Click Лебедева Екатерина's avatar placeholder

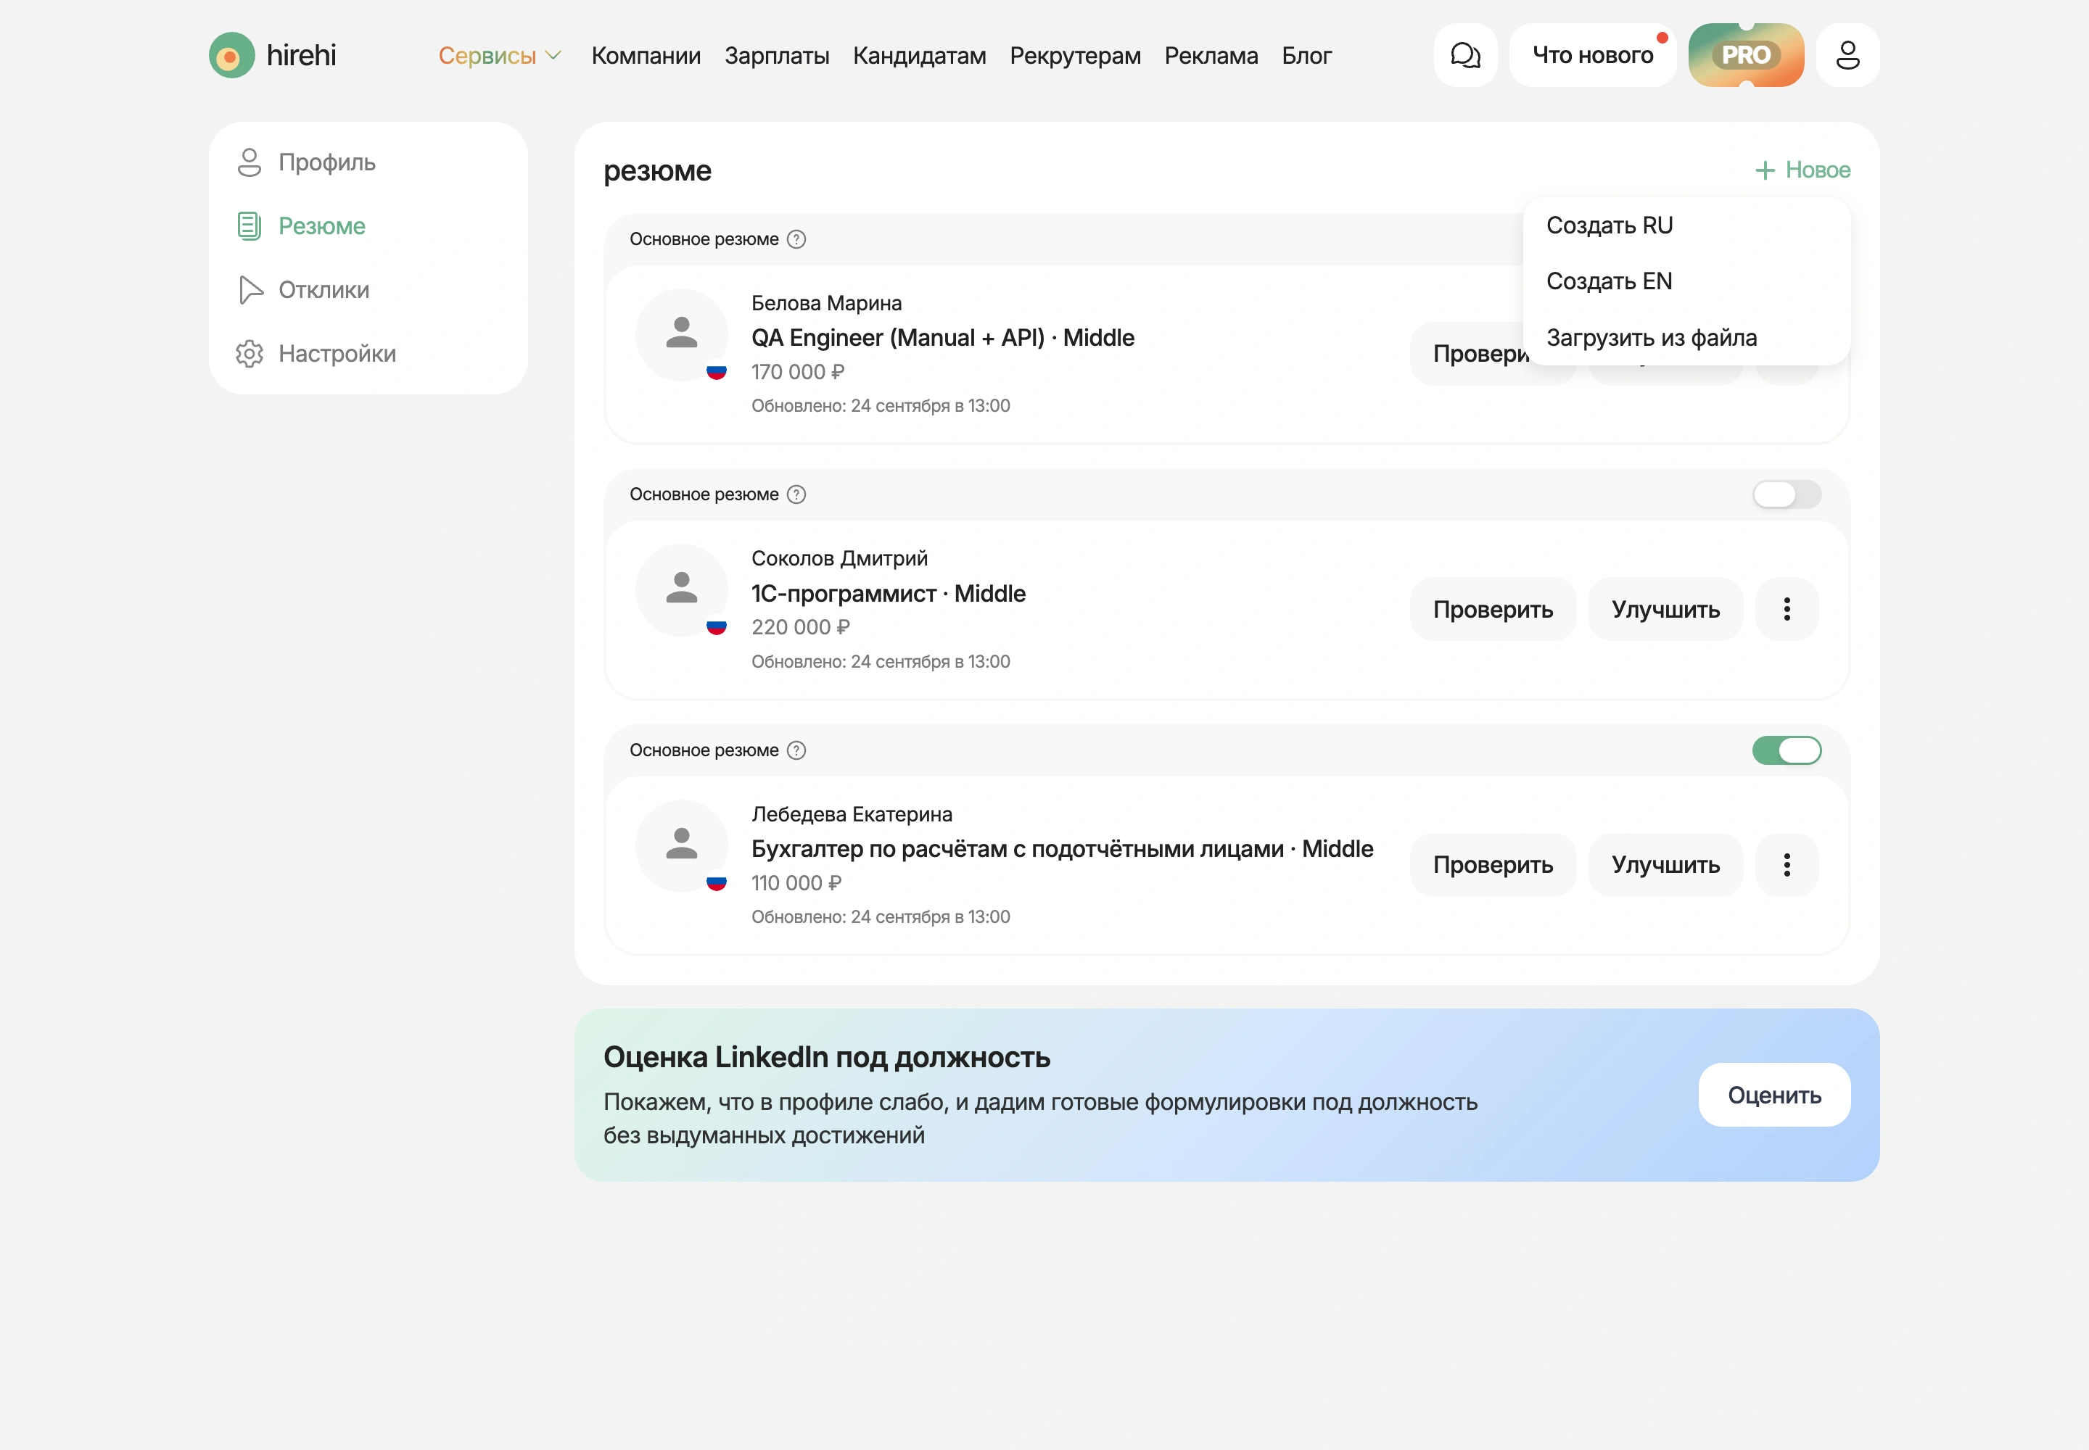click(682, 846)
